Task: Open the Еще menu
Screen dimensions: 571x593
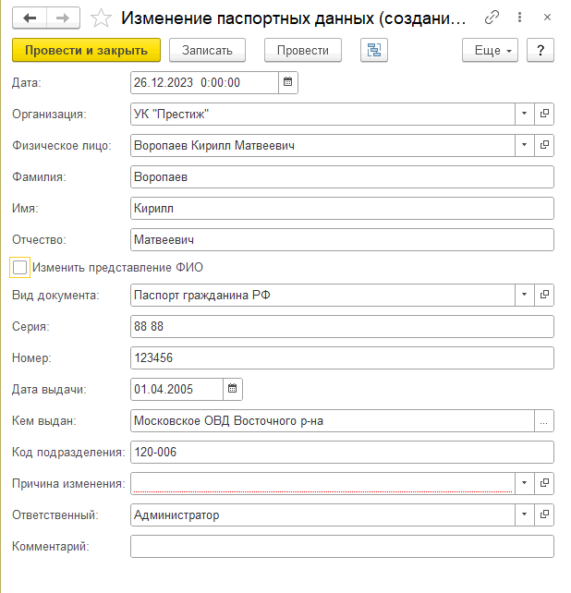Action: click(x=490, y=50)
